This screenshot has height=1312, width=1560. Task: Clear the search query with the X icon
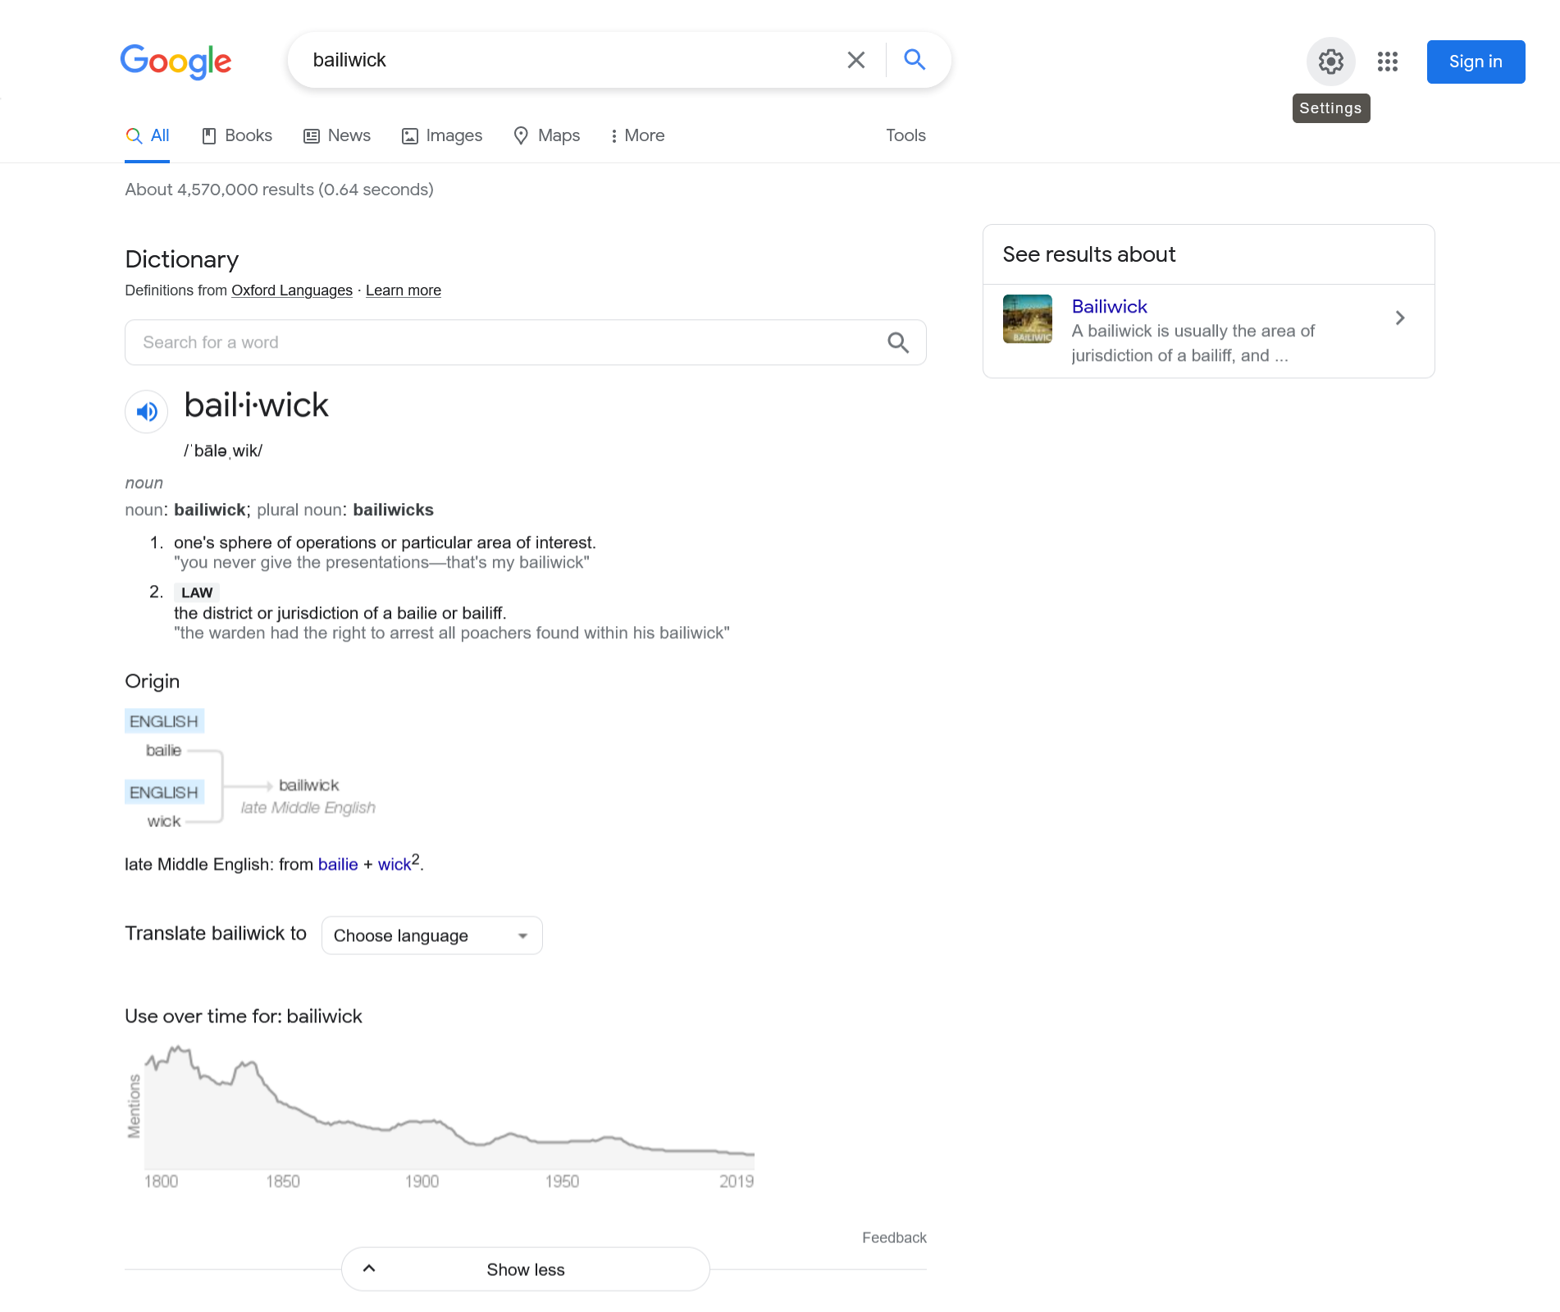pos(855,59)
